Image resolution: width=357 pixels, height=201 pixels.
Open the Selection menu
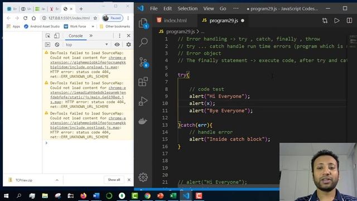coord(187,8)
